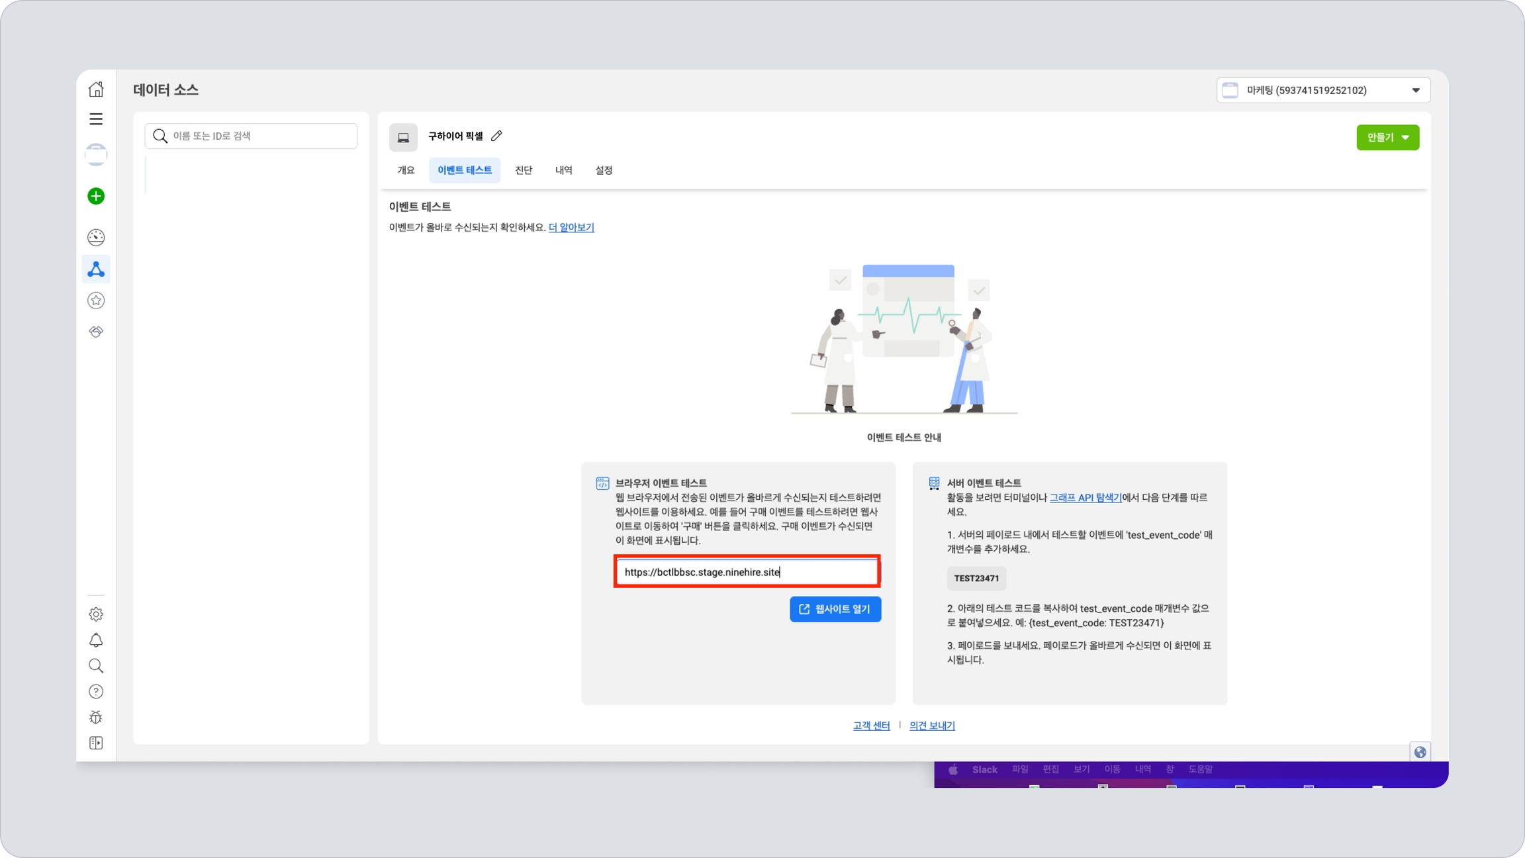This screenshot has width=1525, height=858.
Task: Click the green plus create icon
Action: (x=96, y=196)
